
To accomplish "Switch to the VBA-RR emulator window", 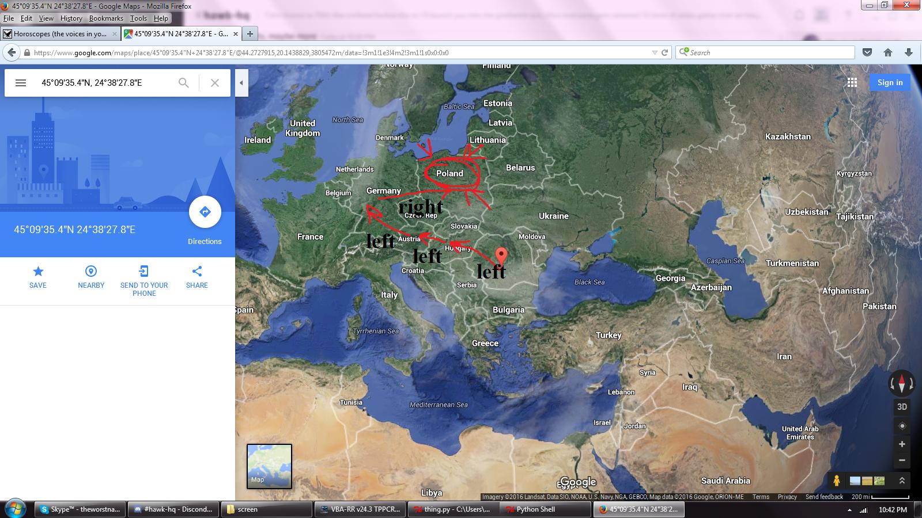I will tap(361, 509).
